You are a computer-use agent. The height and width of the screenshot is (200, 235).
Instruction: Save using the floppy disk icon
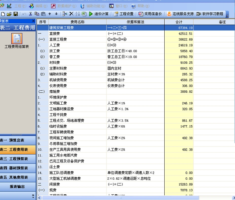click(x=16, y=14)
